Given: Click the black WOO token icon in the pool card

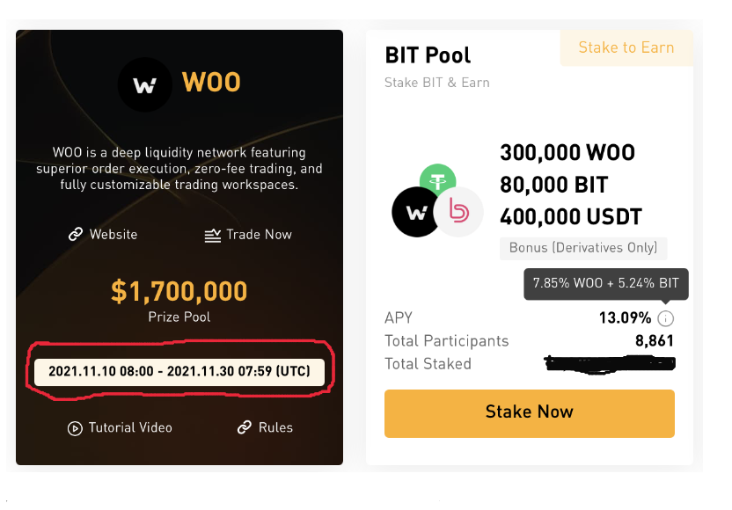Looking at the screenshot, I should click(x=415, y=213).
